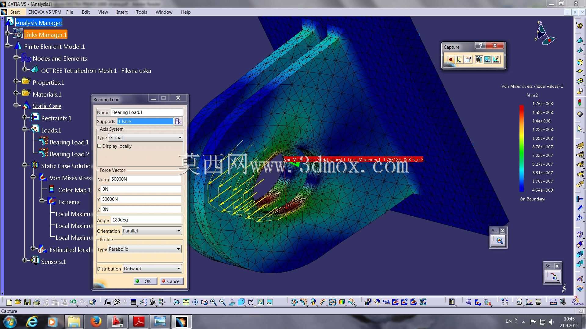Open the Start menu in CATIA menubar
The image size is (586, 329).
pyautogui.click(x=15, y=12)
